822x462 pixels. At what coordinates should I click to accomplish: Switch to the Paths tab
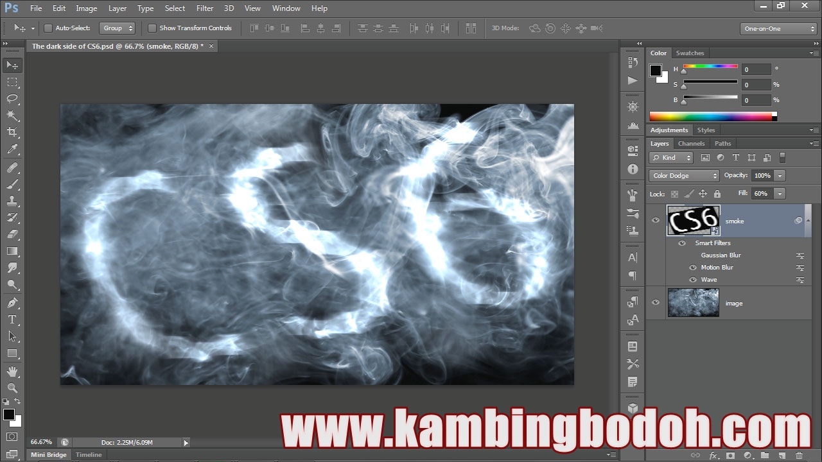point(723,144)
